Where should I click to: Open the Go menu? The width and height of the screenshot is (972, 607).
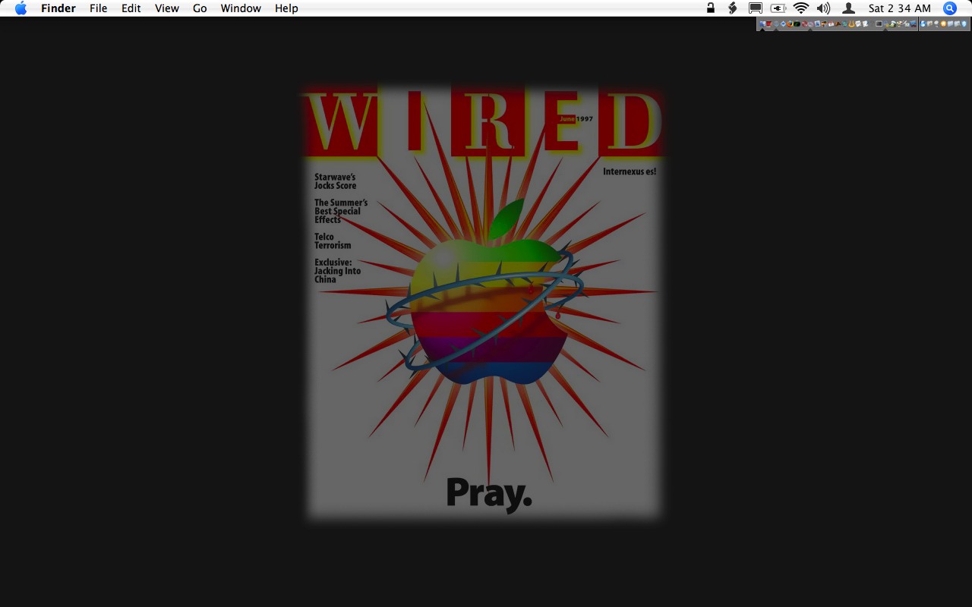pyautogui.click(x=200, y=8)
